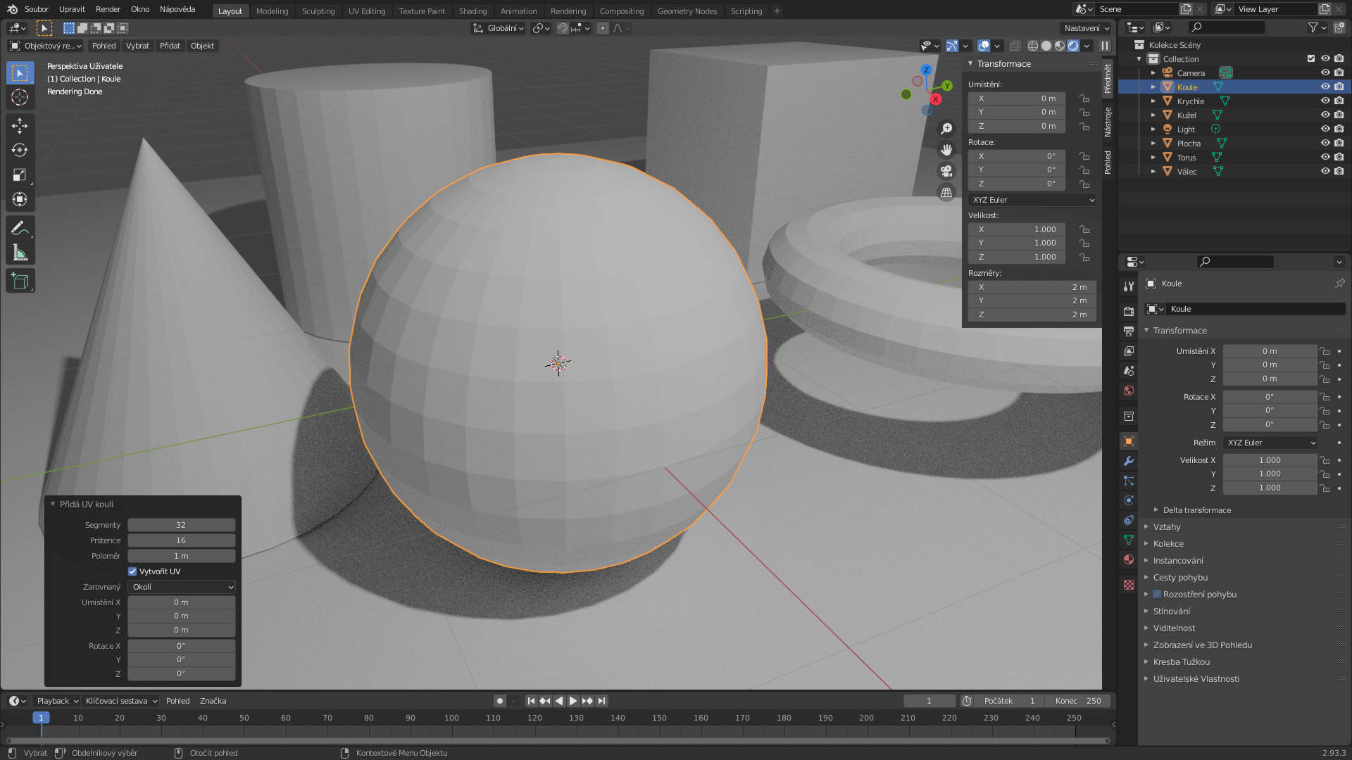Open Object Data mesh properties tab
The image size is (1352, 760).
point(1129,540)
